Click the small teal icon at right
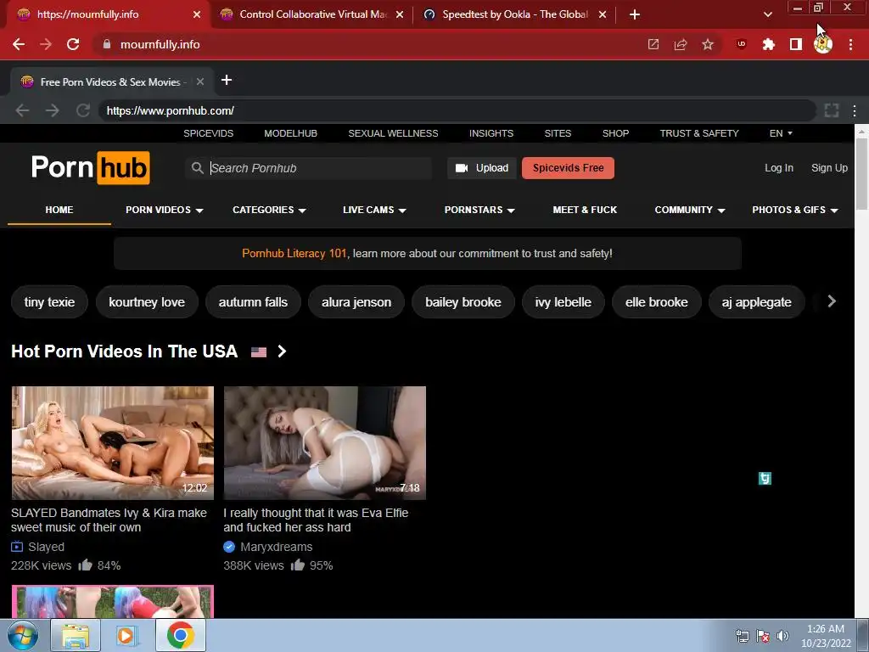This screenshot has width=869, height=652. [765, 478]
